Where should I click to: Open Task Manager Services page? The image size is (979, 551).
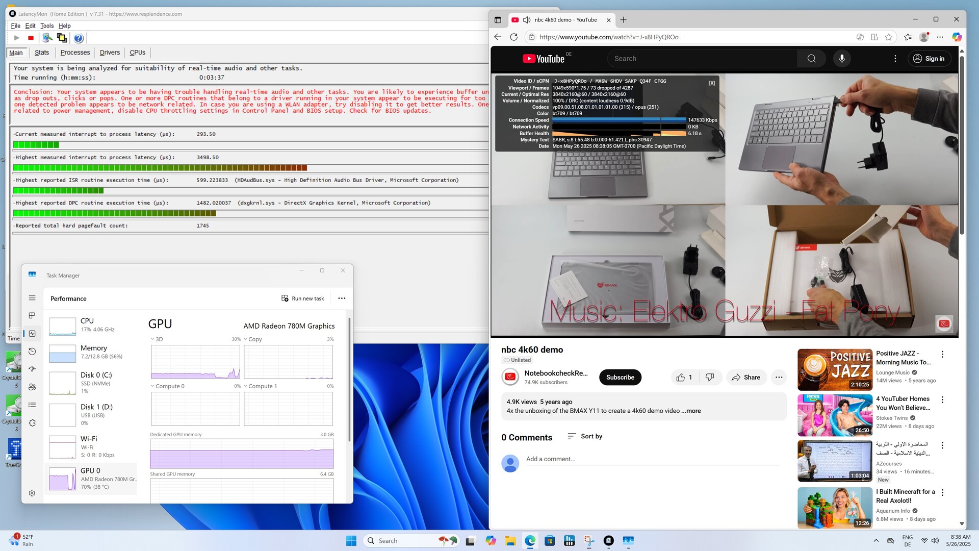pyautogui.click(x=32, y=422)
